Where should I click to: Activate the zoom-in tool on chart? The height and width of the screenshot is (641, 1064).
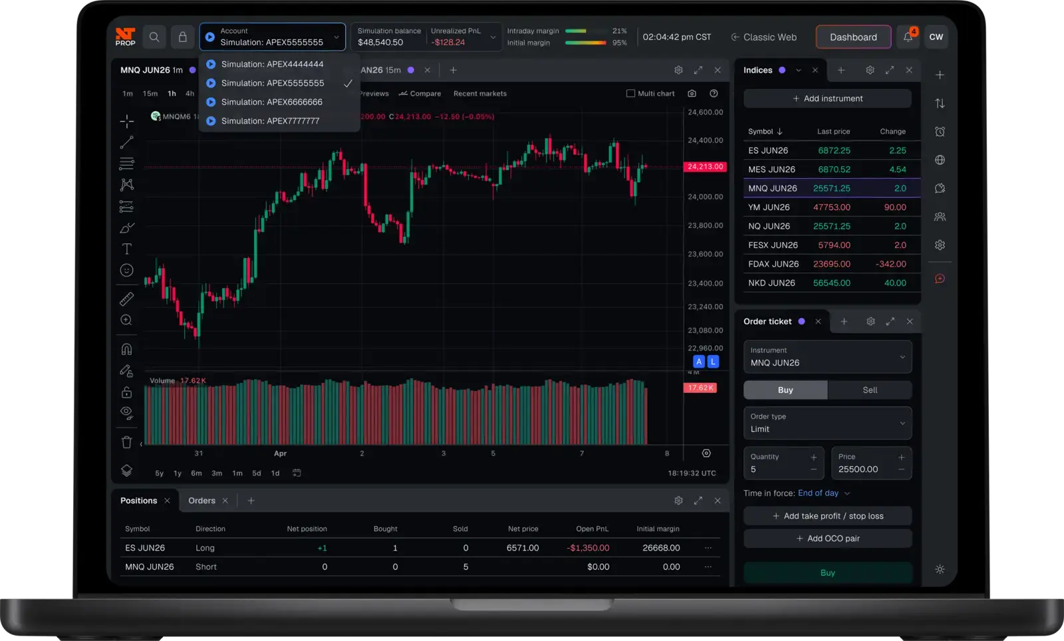tap(126, 320)
